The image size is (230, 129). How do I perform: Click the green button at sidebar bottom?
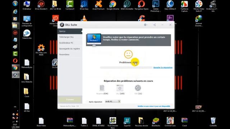(x=70, y=100)
